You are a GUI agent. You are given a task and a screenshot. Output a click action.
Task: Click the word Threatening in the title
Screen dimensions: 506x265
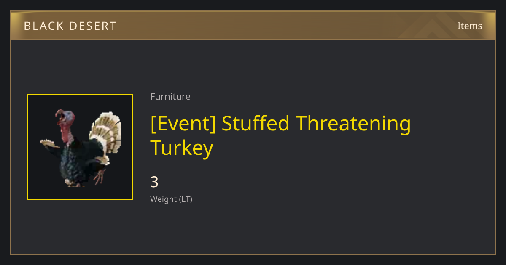(x=353, y=123)
